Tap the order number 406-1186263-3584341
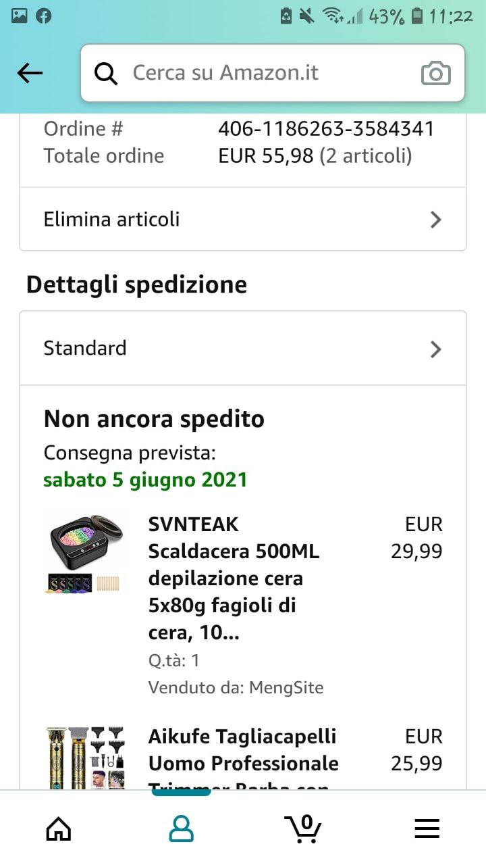Viewport: 486px width, 865px height. tap(326, 128)
